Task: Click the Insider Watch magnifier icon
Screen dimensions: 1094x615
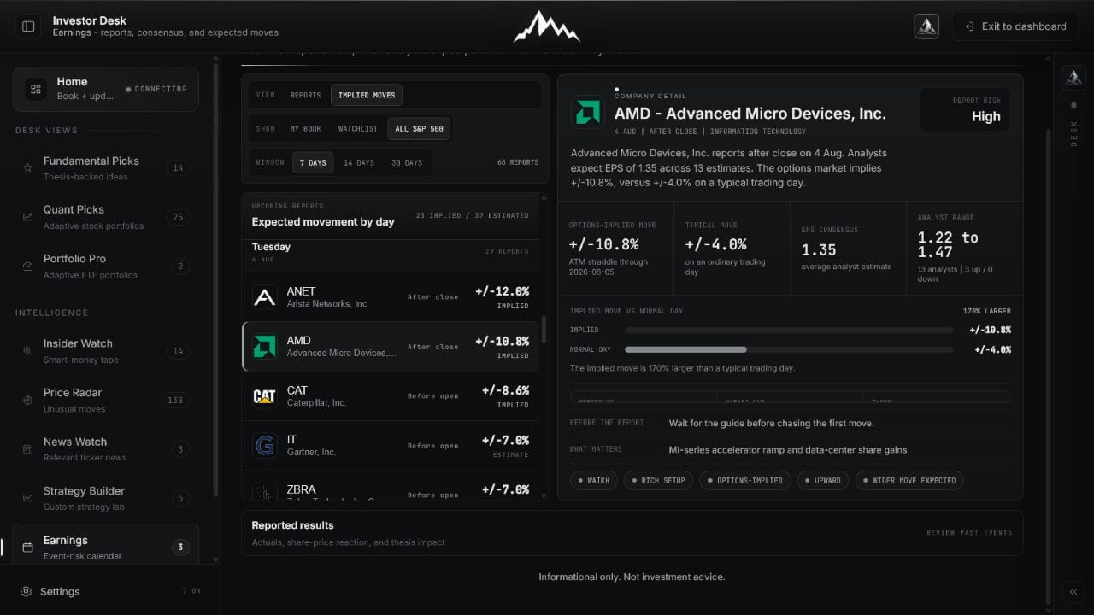Action: pyautogui.click(x=27, y=351)
